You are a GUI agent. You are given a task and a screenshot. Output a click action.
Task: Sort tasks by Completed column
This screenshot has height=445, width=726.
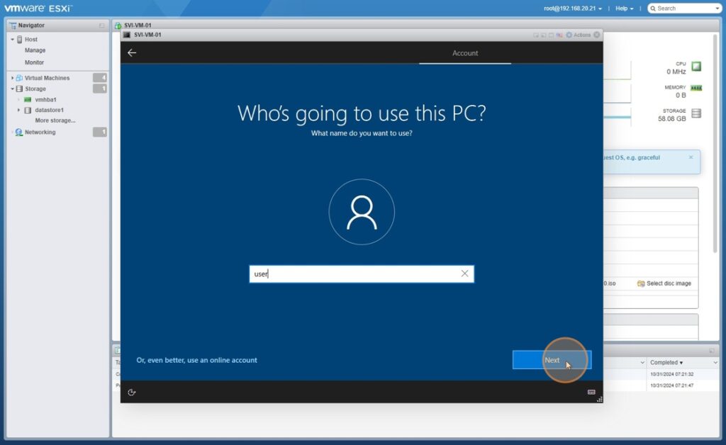[x=666, y=363]
